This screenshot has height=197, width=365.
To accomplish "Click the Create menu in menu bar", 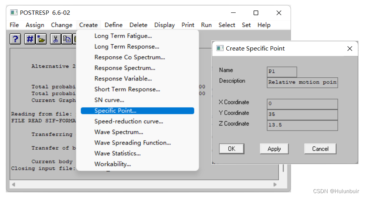I will click(88, 25).
